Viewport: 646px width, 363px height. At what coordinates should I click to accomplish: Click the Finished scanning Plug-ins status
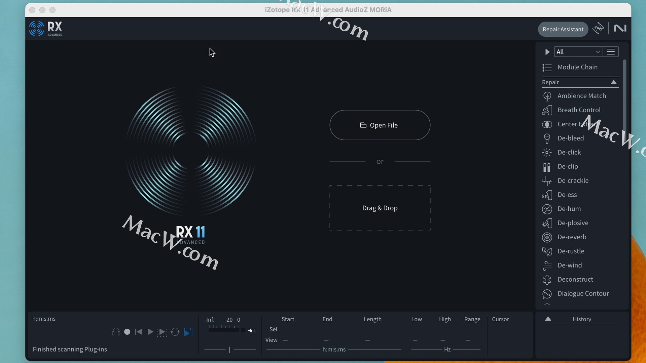[x=70, y=349]
